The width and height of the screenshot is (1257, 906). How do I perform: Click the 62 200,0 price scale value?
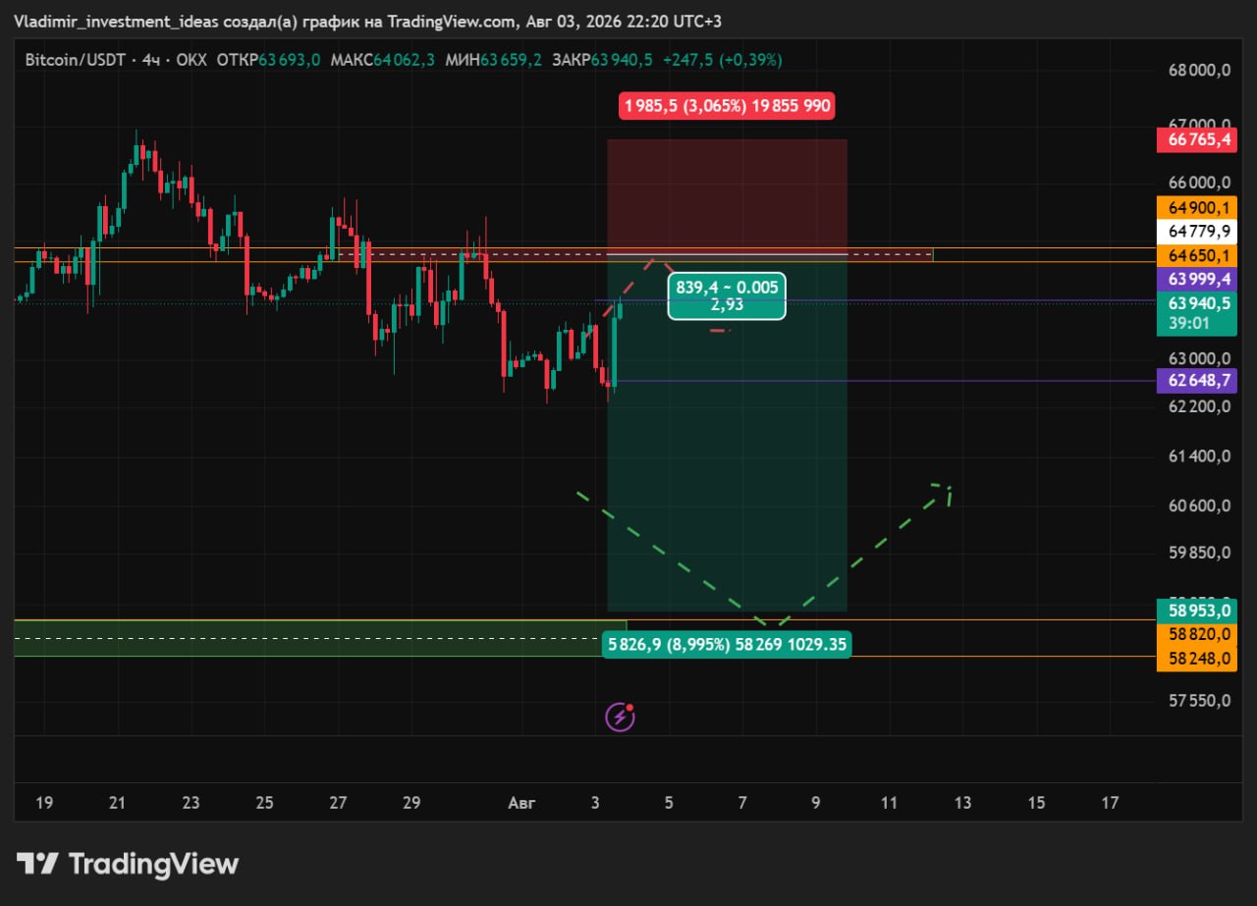coord(1199,406)
